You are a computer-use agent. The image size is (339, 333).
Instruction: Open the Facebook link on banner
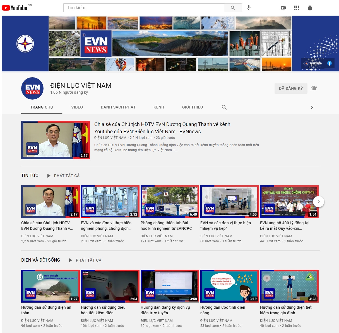tap(330, 63)
